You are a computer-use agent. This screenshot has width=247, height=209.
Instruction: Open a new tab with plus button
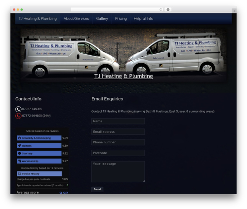(234, 11)
